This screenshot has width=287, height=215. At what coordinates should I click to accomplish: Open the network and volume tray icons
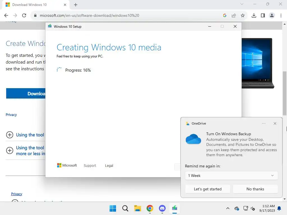pyautogui.click(x=249, y=208)
